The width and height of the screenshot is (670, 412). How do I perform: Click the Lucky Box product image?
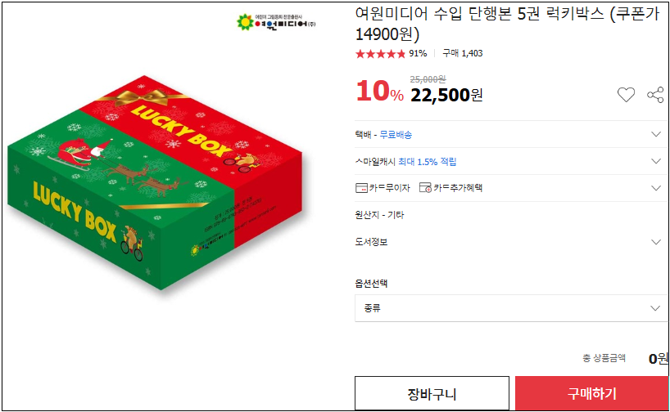(x=155, y=182)
